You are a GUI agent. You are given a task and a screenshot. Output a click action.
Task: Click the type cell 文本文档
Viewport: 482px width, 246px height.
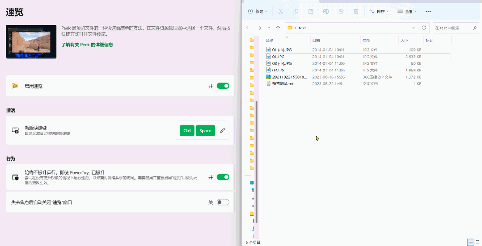(370, 83)
